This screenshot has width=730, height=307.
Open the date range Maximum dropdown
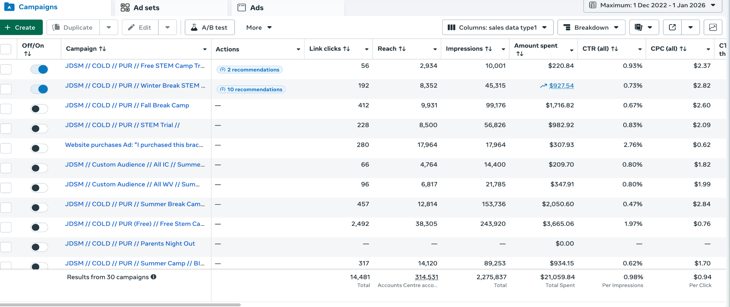(x=652, y=5)
